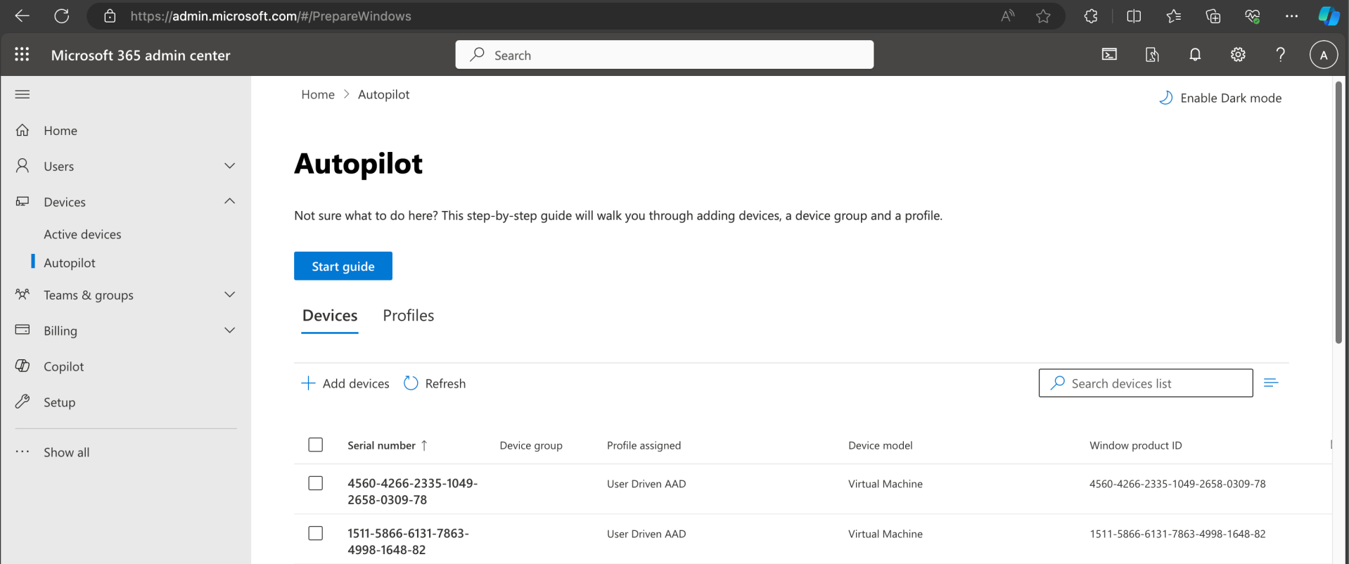Tick the select-all devices checkbox
Screen dimensions: 1349x564
(316, 445)
